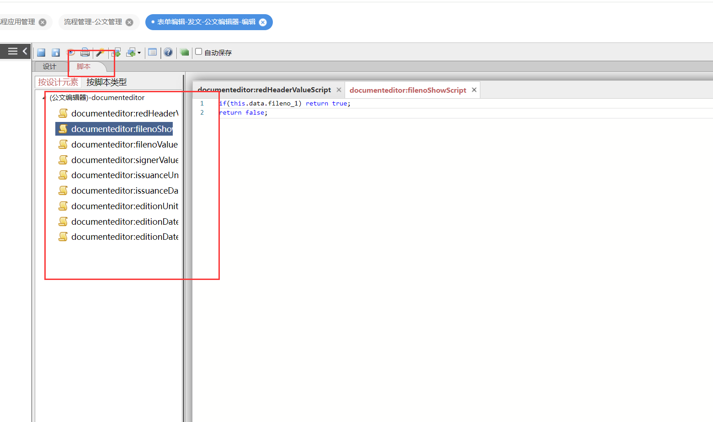Click the script icon beside documenteditor:issuanceUn
The image size is (713, 422).
63,175
